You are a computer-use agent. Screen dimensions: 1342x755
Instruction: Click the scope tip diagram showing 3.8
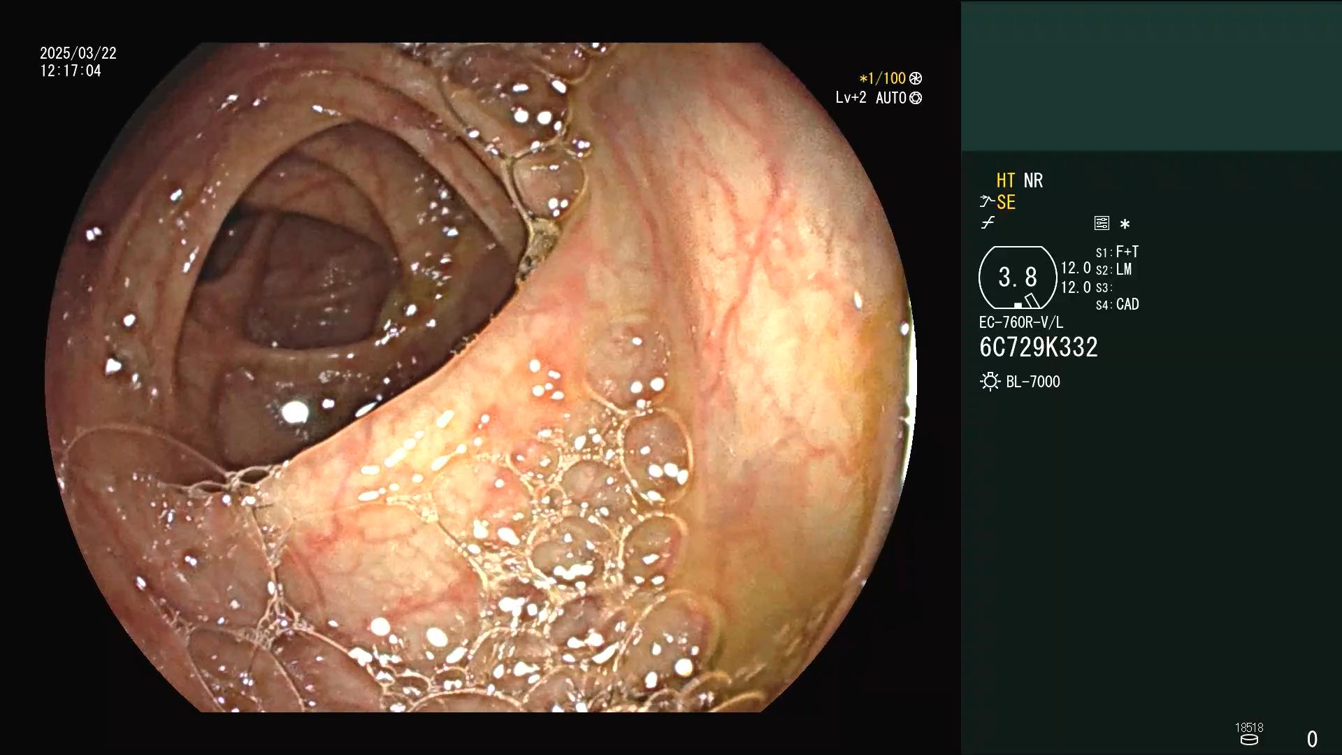coord(1018,278)
